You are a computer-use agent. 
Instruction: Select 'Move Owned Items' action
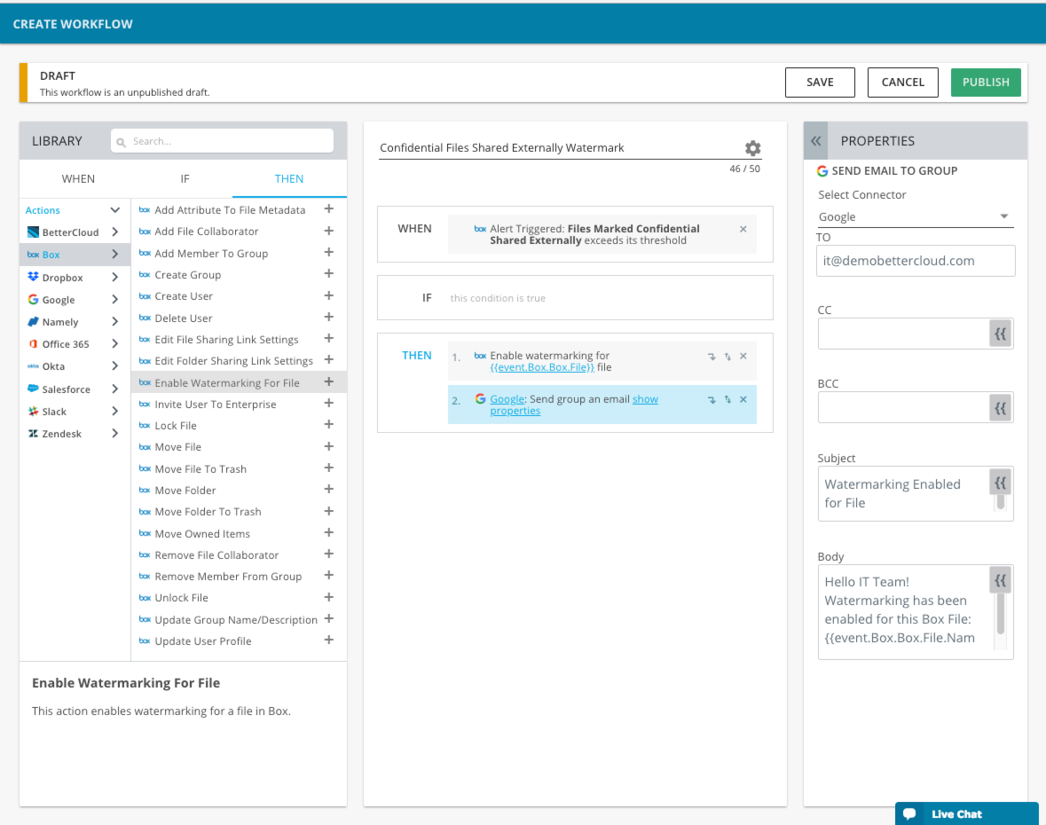click(202, 533)
